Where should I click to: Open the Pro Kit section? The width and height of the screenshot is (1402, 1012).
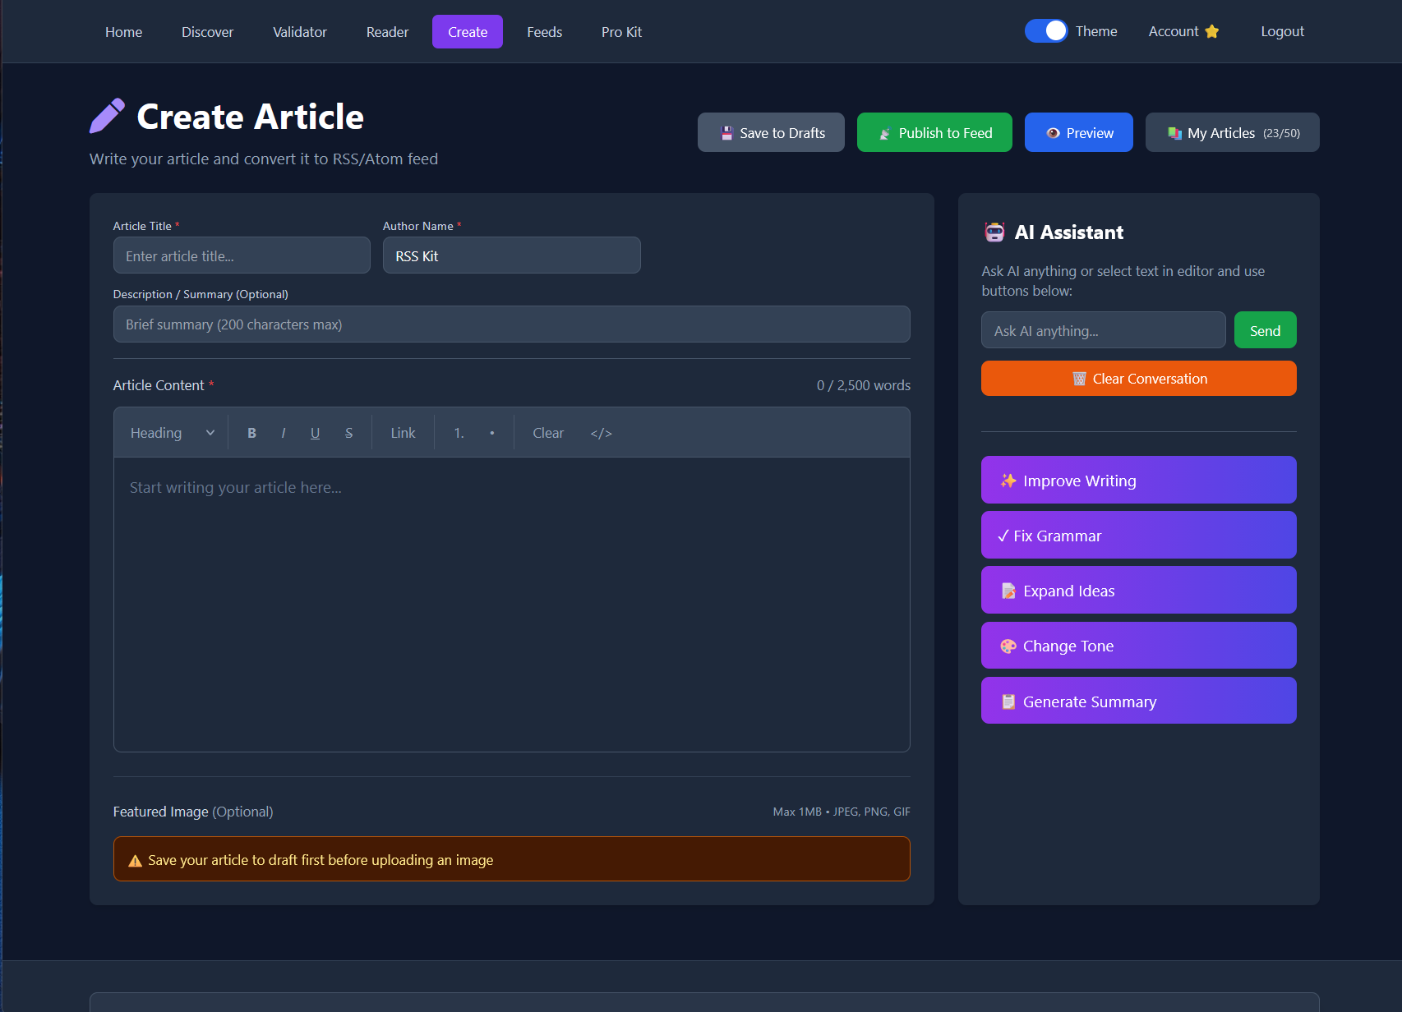[x=620, y=32]
